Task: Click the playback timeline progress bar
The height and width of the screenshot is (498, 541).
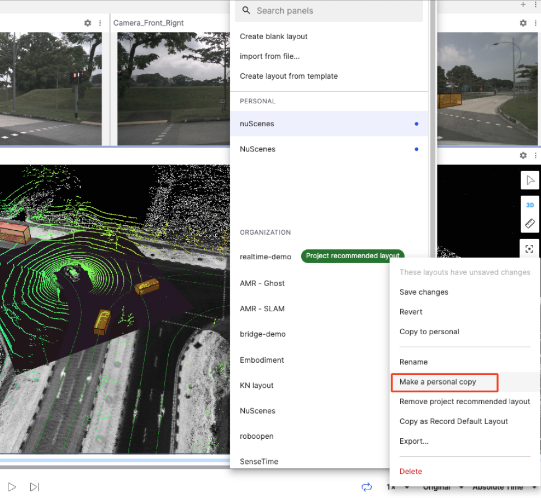Action: [115, 461]
